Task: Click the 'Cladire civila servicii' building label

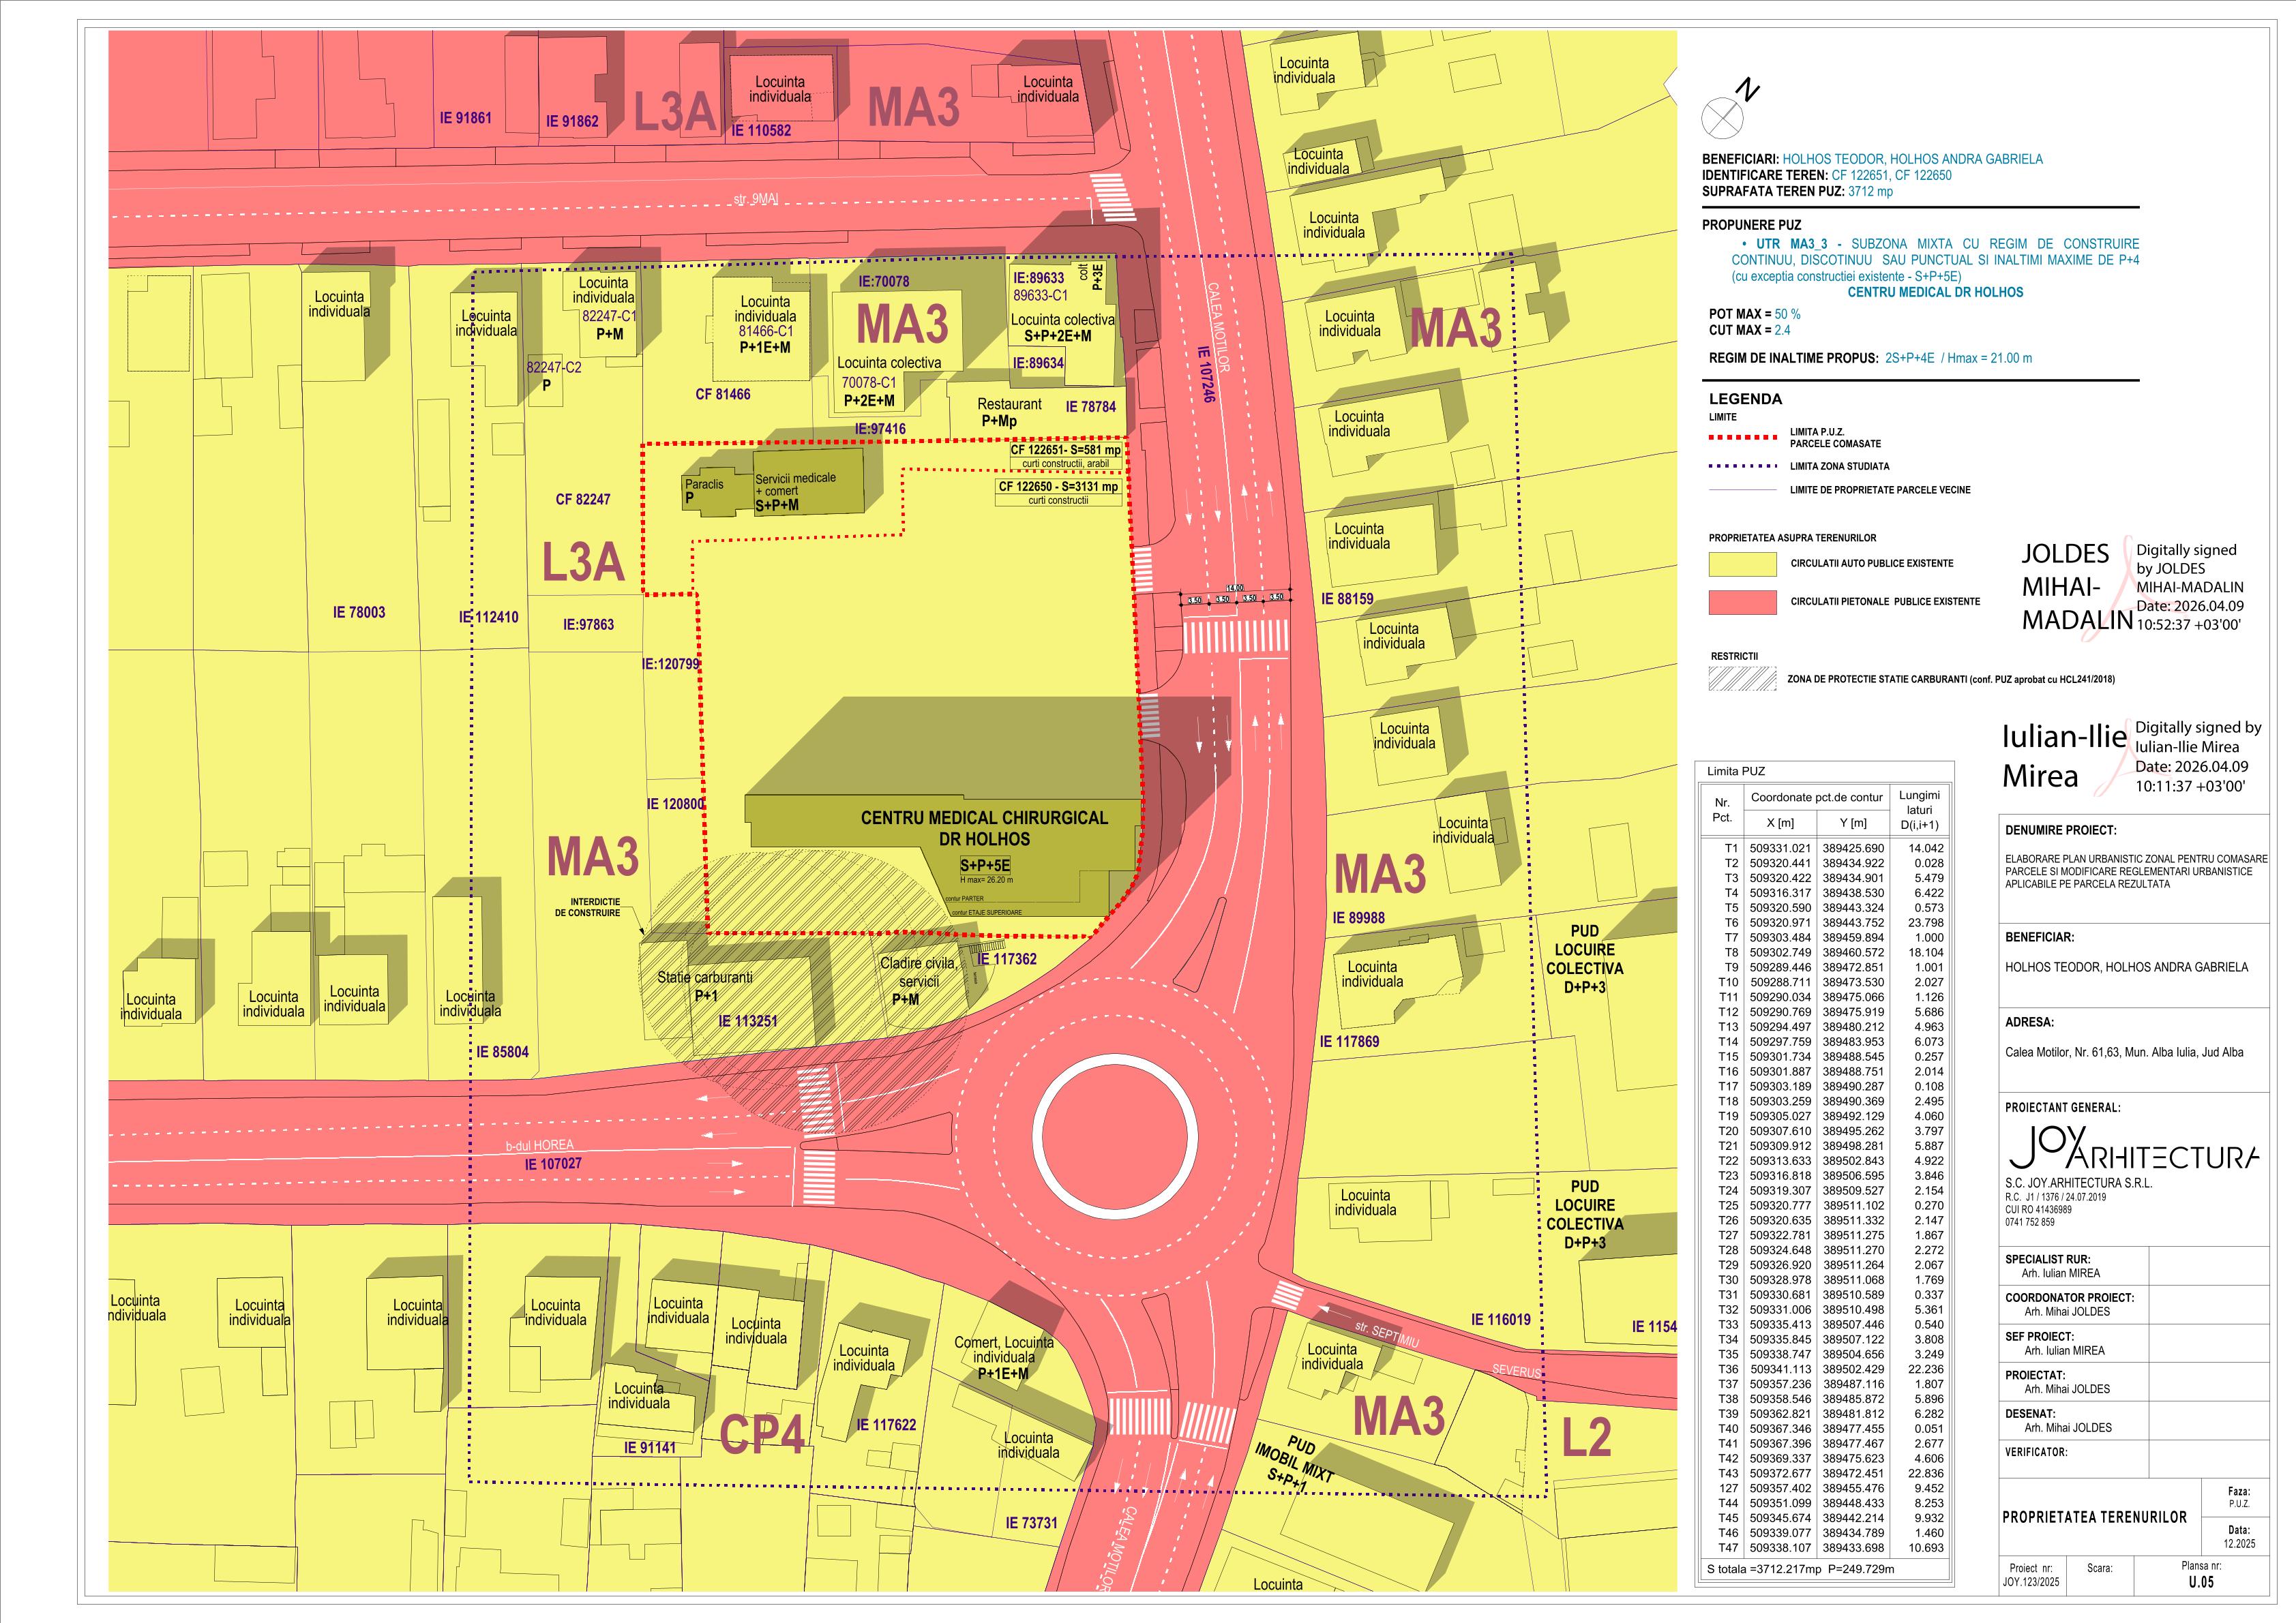Action: click(x=918, y=973)
